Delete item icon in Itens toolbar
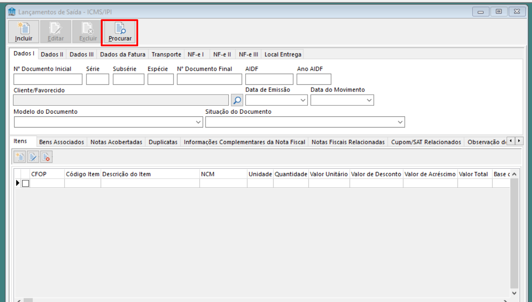532x302 pixels. pyautogui.click(x=46, y=157)
